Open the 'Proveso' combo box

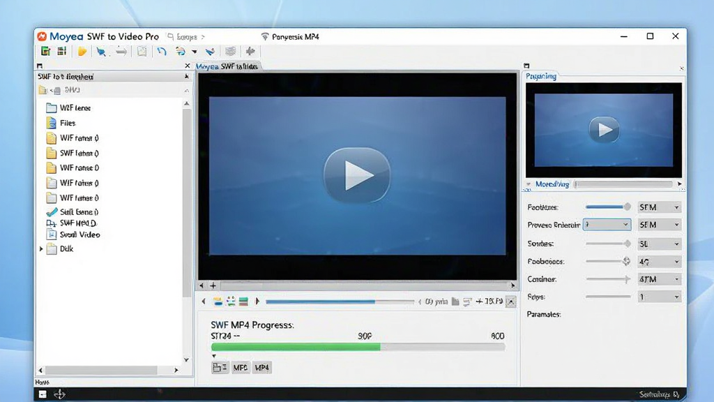point(607,225)
